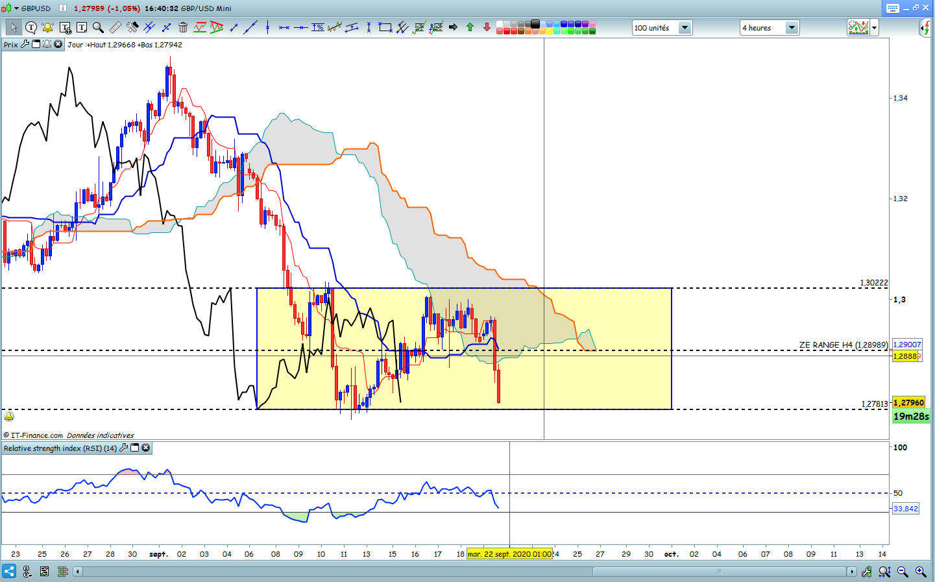Select the plain text box tool
This screenshot has height=582, width=935.
click(82, 27)
